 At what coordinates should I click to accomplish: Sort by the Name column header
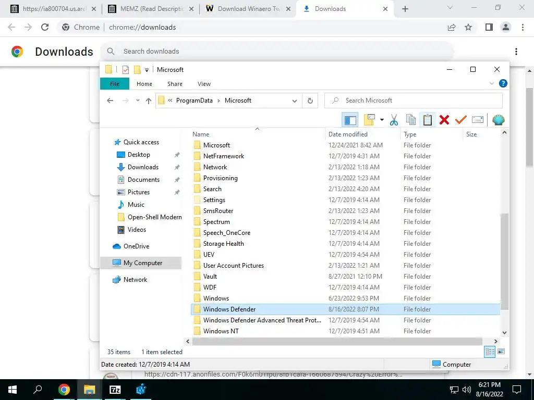(x=201, y=134)
